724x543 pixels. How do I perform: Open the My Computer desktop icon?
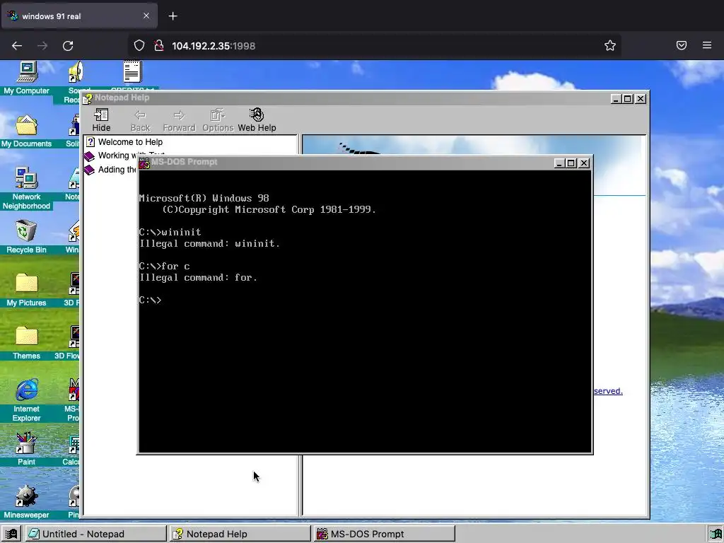26,78
